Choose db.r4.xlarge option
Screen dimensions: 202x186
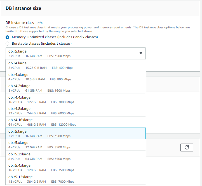[76, 77]
